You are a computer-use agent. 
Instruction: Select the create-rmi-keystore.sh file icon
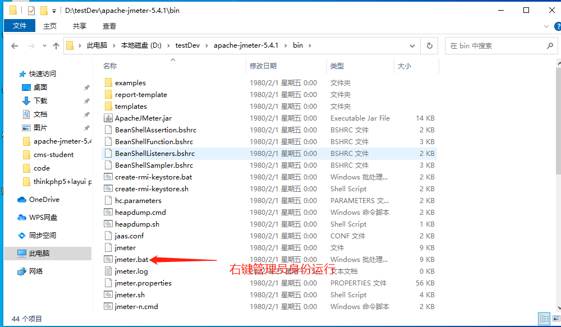click(108, 188)
